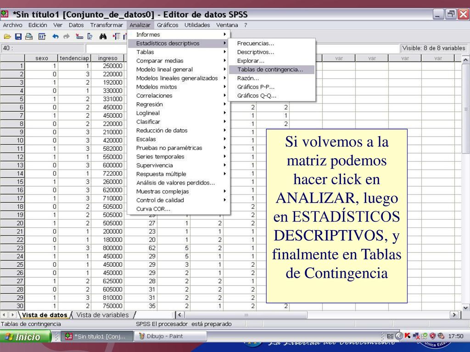
Task: Open the Datos menu
Action: 76,25
